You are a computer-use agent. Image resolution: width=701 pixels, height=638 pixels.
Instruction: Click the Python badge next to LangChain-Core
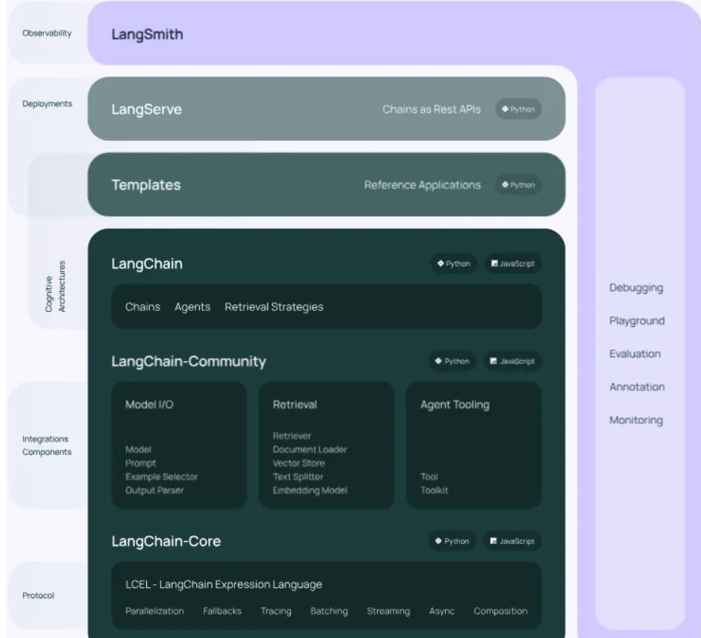click(x=452, y=541)
